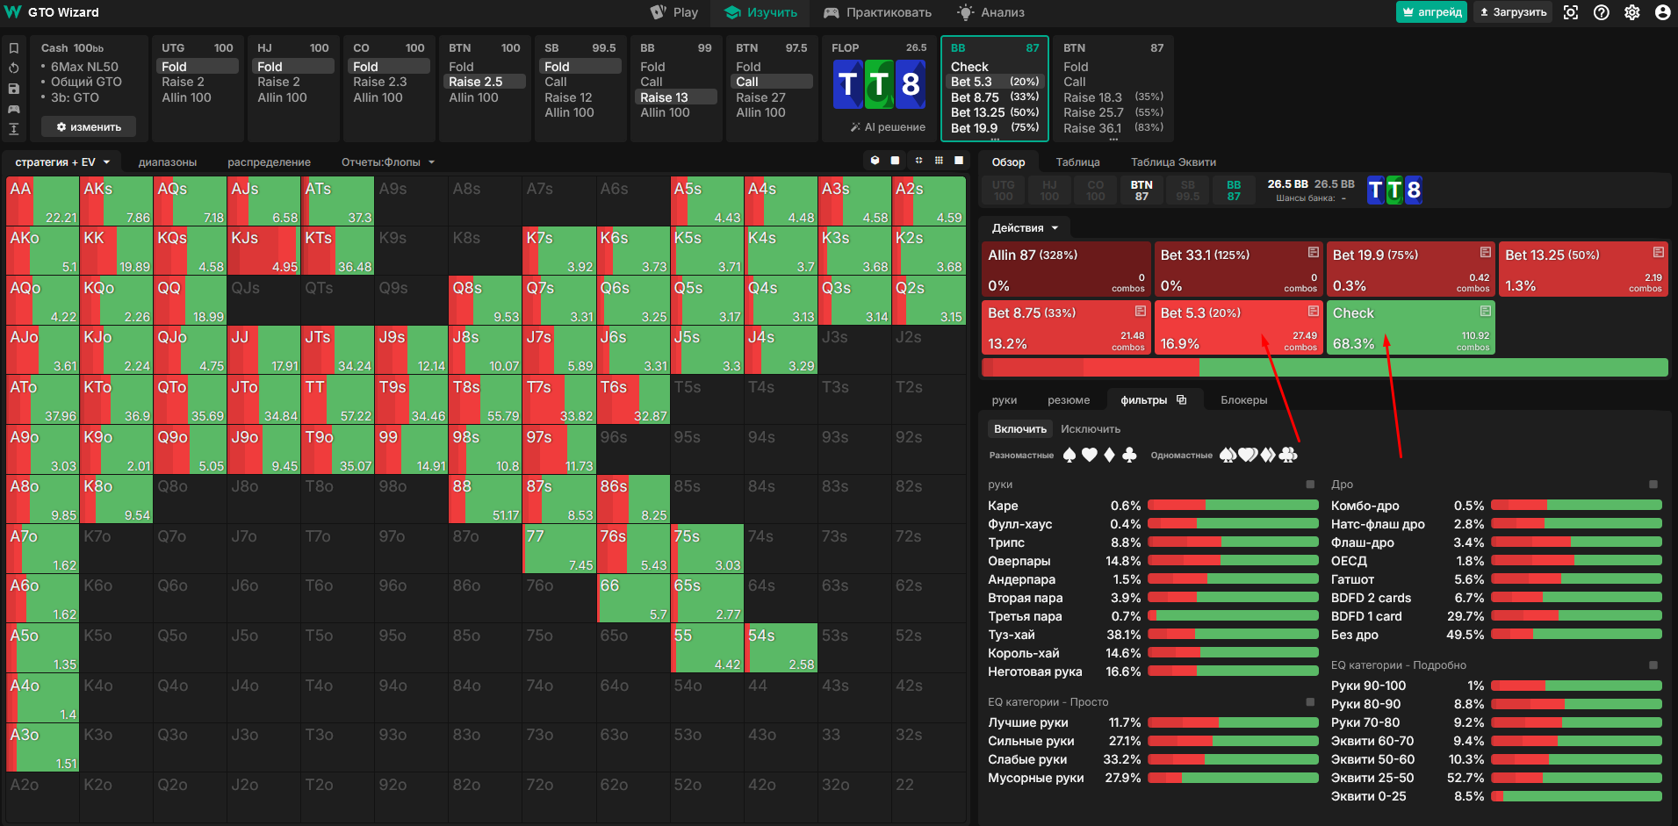Select the cube matrix view icon
The image size is (1678, 826).
(x=875, y=161)
